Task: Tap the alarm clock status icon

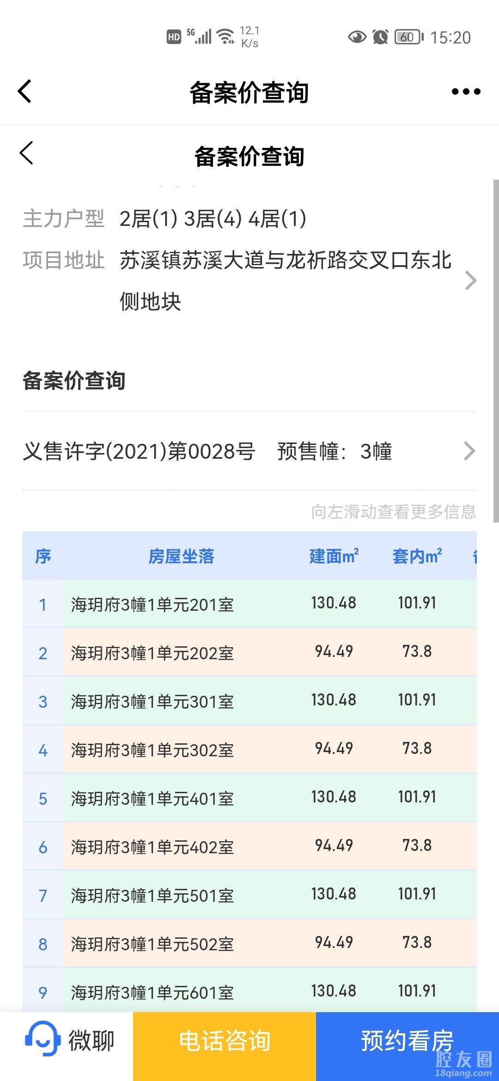Action: coord(380,37)
